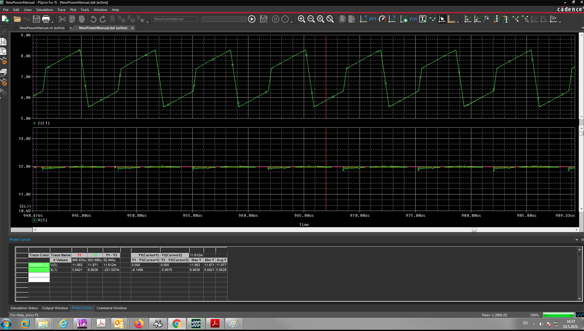The width and height of the screenshot is (584, 331).
Task: Open the File menu
Action: click(x=6, y=10)
